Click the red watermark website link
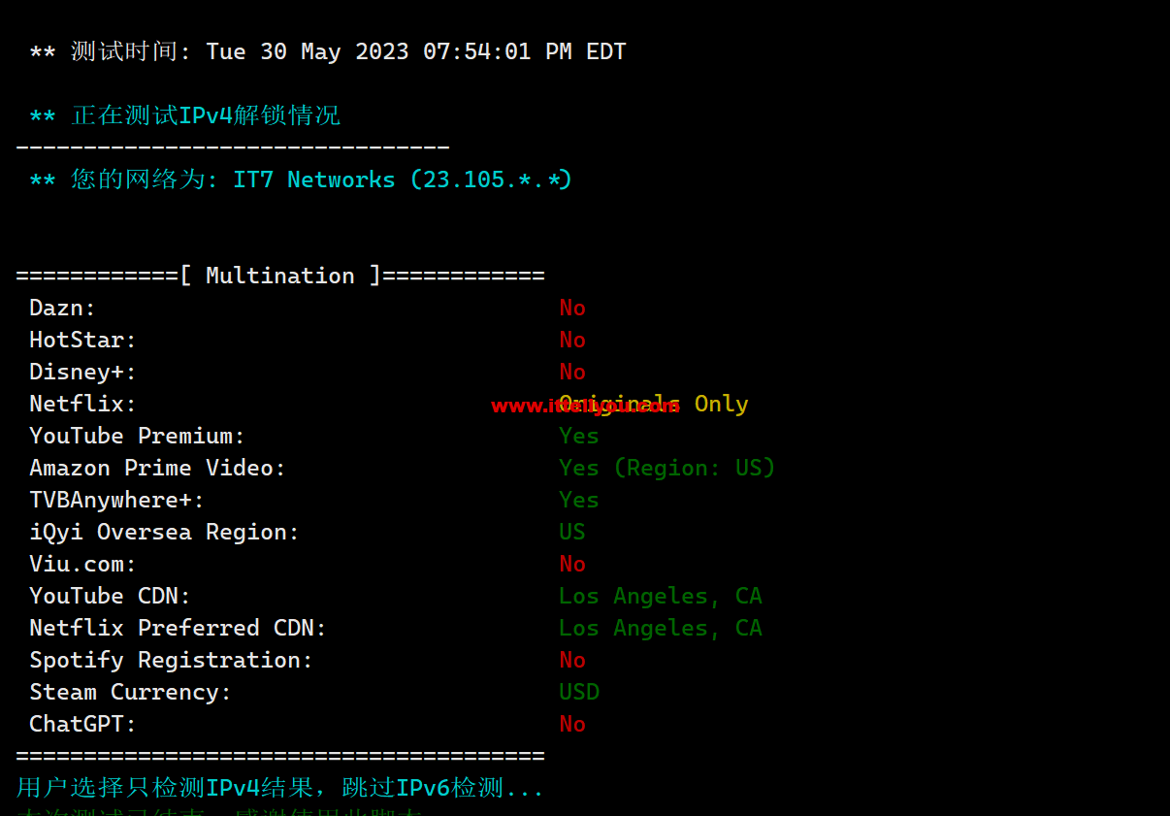 [x=585, y=407]
